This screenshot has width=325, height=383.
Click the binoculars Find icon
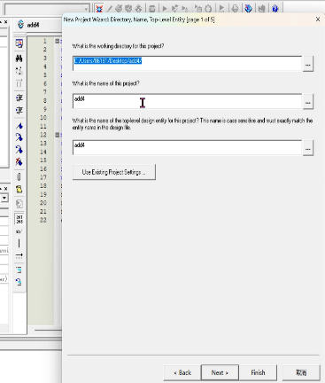(19, 59)
